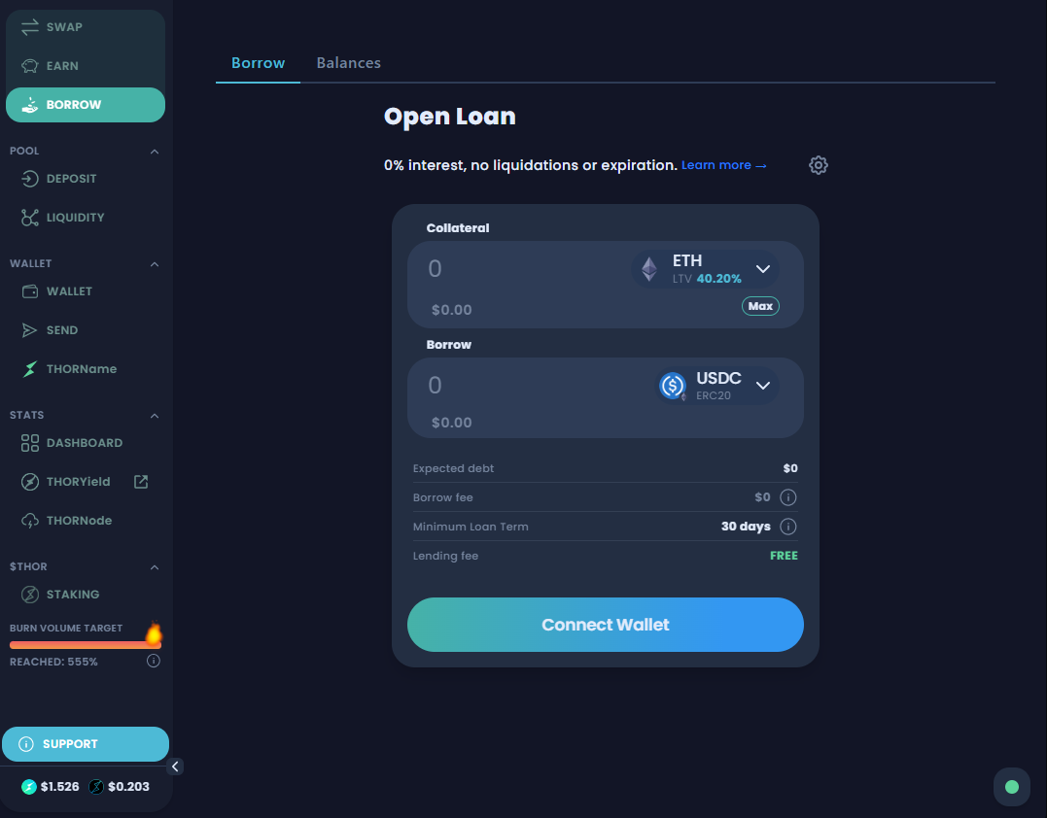Image resolution: width=1047 pixels, height=818 pixels.
Task: Click the Staking circle icon
Action: click(x=29, y=595)
